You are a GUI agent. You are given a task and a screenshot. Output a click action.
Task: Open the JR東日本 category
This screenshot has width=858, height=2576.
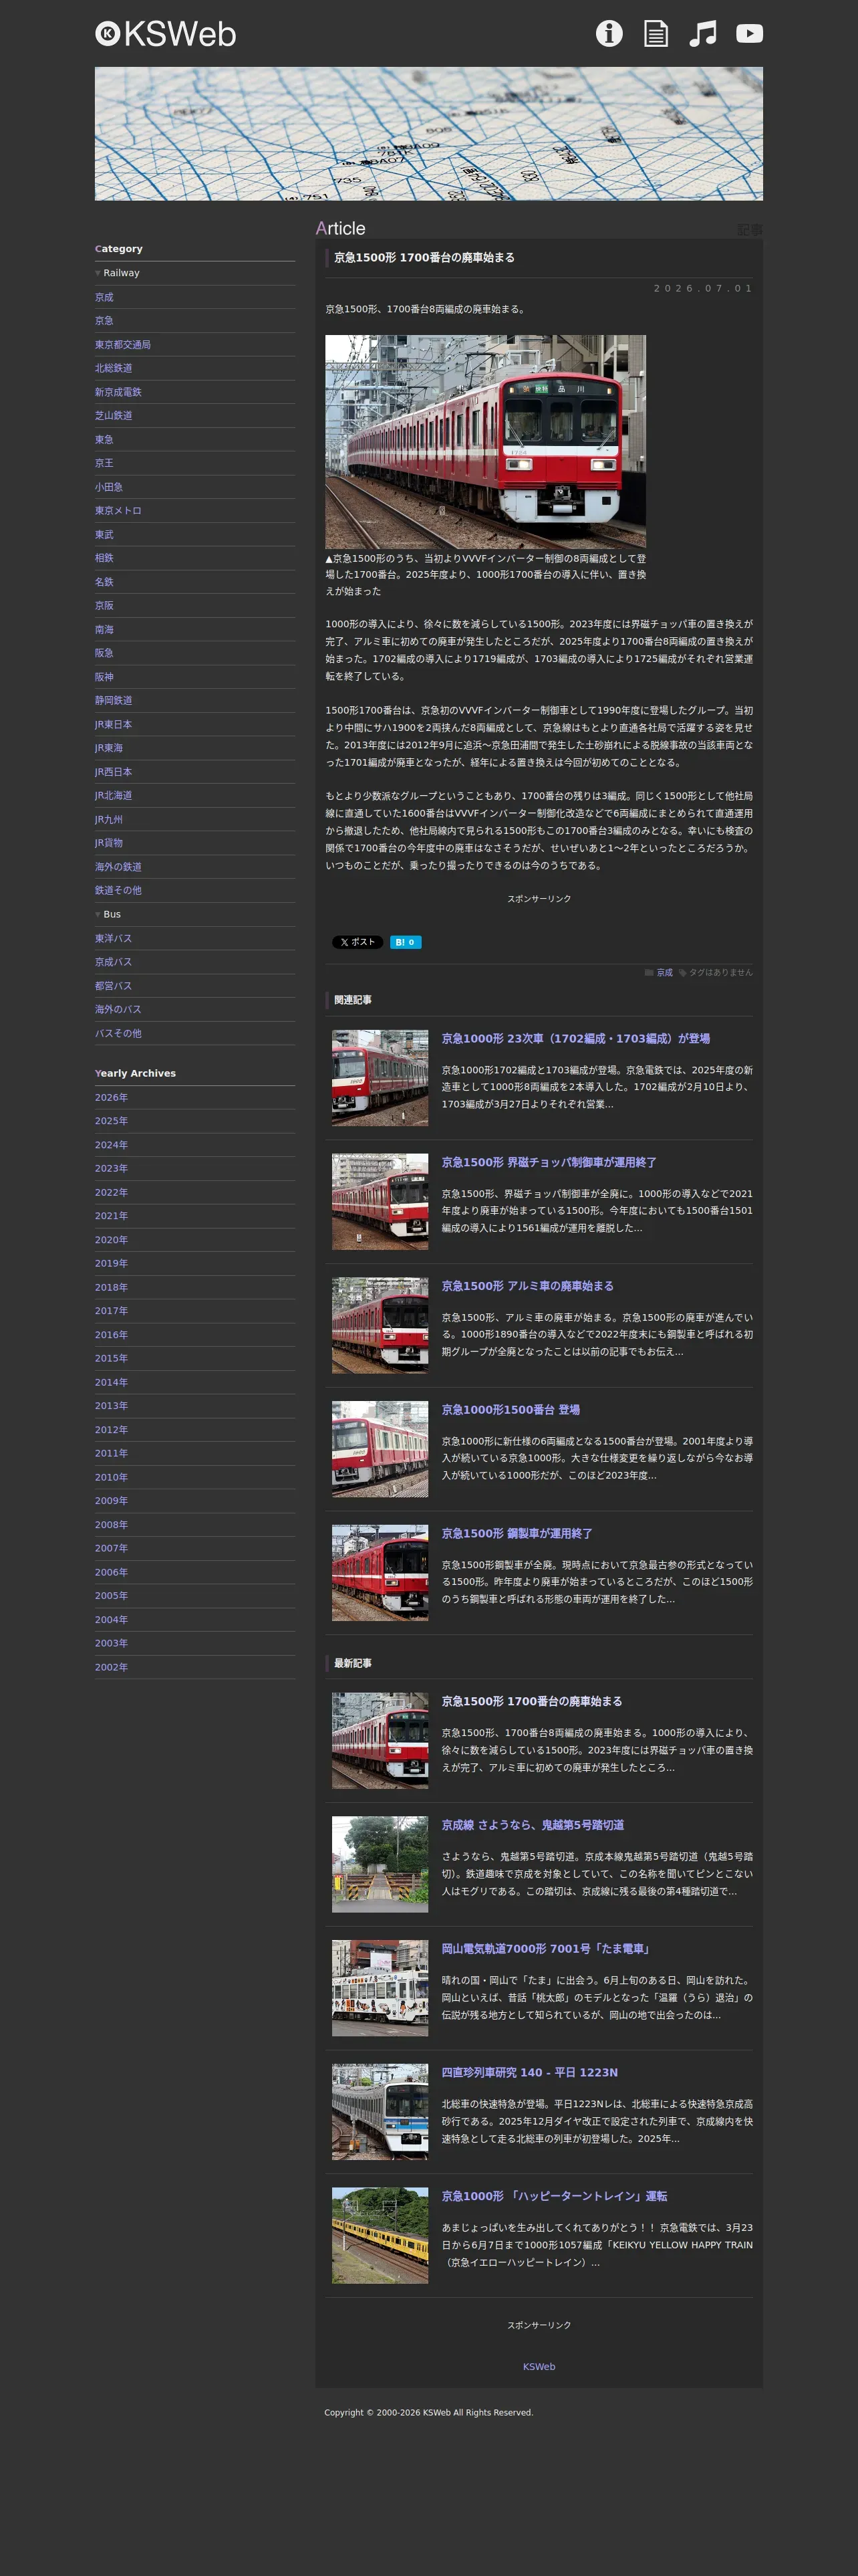click(x=114, y=725)
